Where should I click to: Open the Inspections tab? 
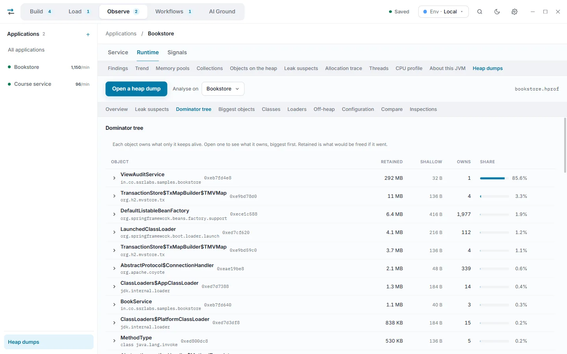(423, 109)
